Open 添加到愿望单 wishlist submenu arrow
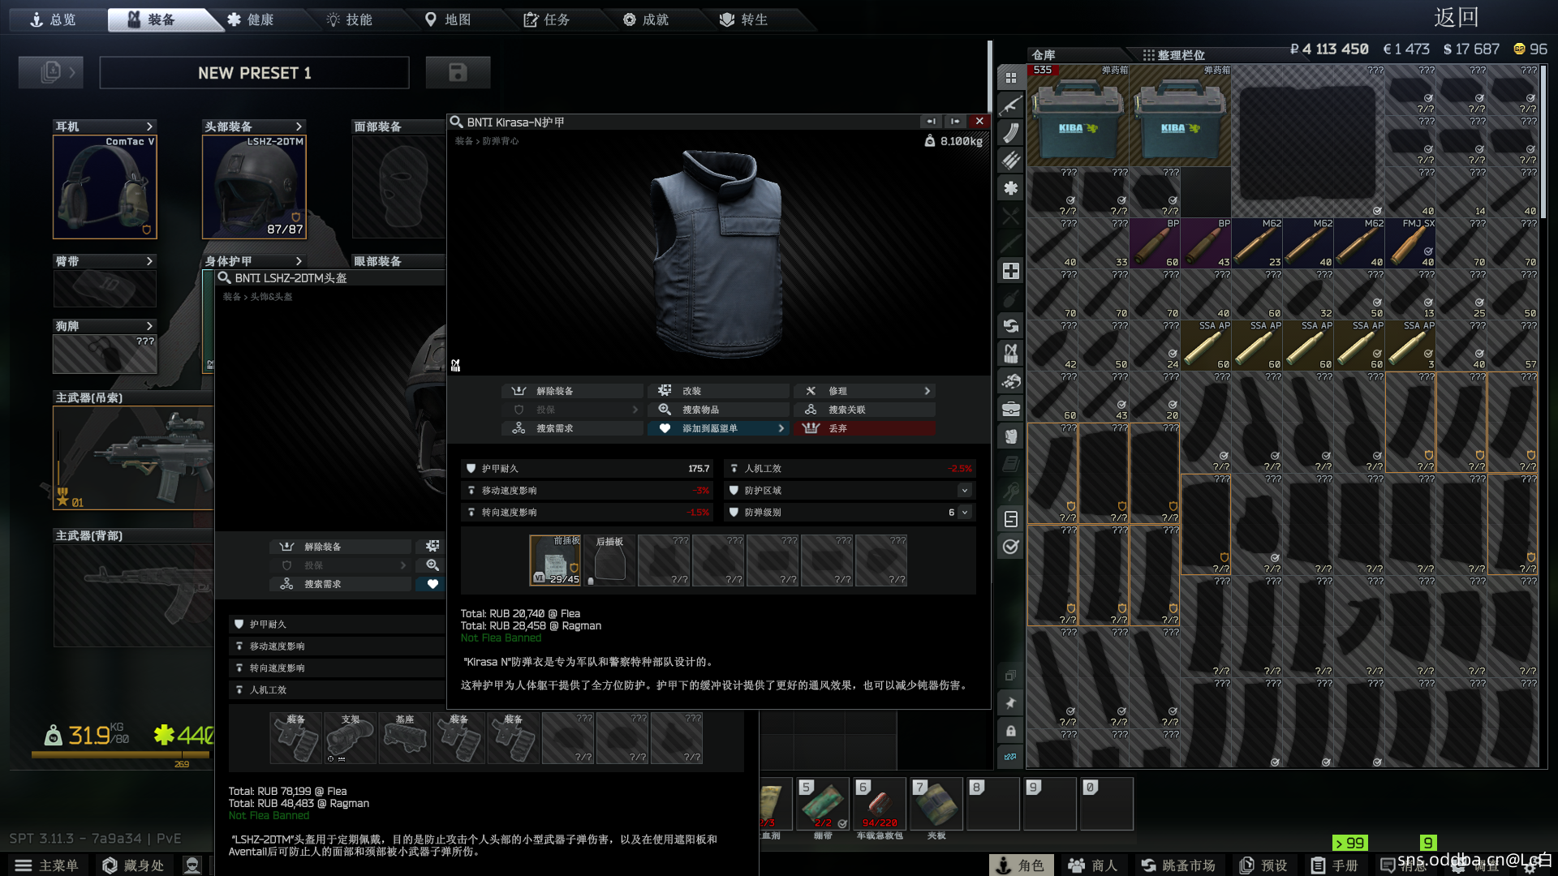Image resolution: width=1558 pixels, height=876 pixels. pos(781,428)
